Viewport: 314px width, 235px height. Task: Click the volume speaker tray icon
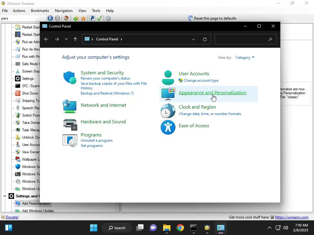pos(285,228)
